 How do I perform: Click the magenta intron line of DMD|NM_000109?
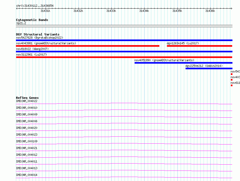124,143
